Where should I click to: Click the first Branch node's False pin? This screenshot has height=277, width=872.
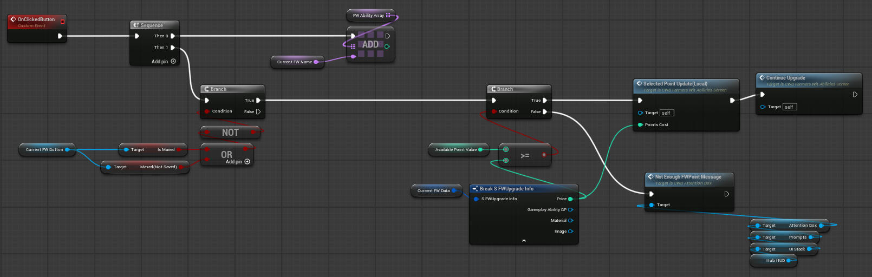tap(258, 112)
